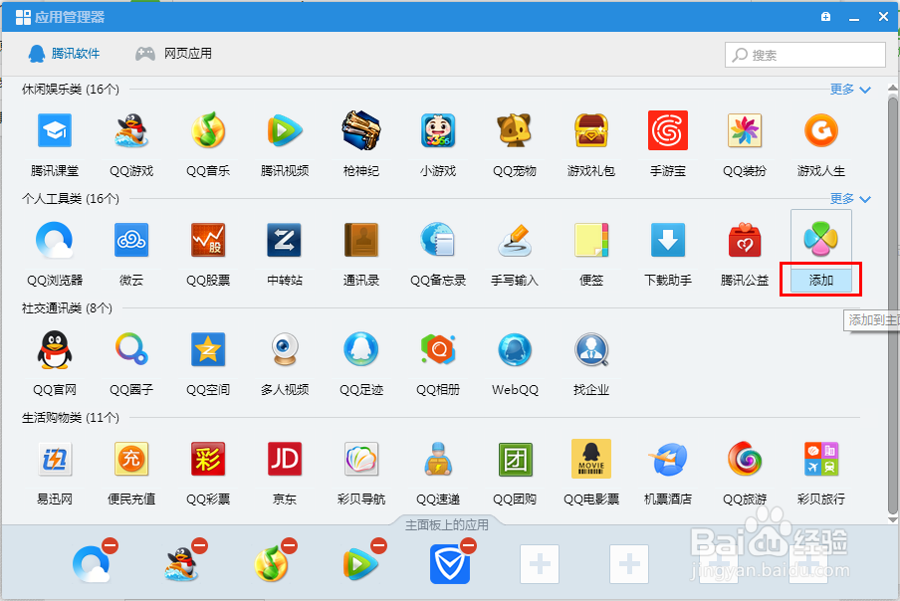Launch QQ备忘录
This screenshot has width=900, height=601.
438,240
